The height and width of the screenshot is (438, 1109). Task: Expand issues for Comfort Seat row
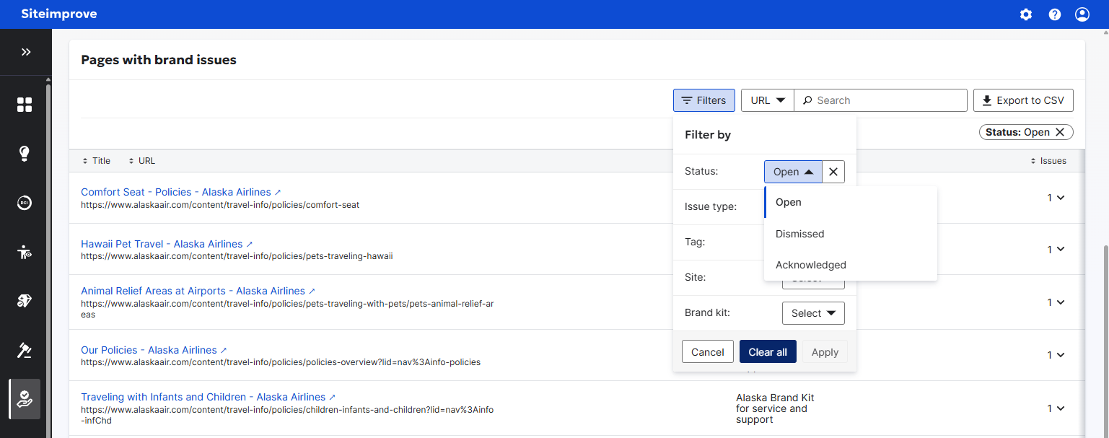pyautogui.click(x=1056, y=198)
